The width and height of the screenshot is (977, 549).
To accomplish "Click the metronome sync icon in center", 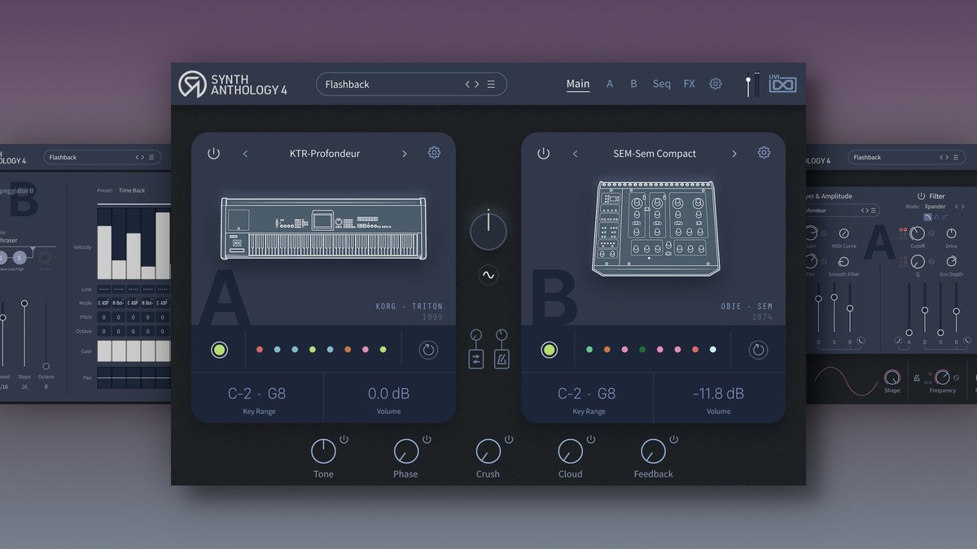I will (502, 359).
